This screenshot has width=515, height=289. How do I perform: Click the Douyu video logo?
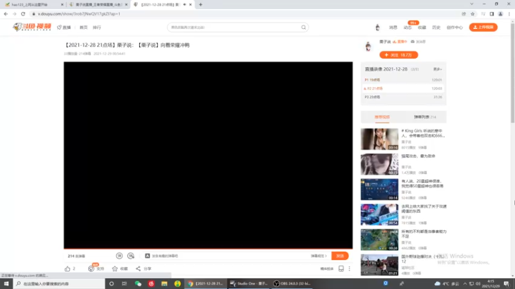pyautogui.click(x=32, y=27)
